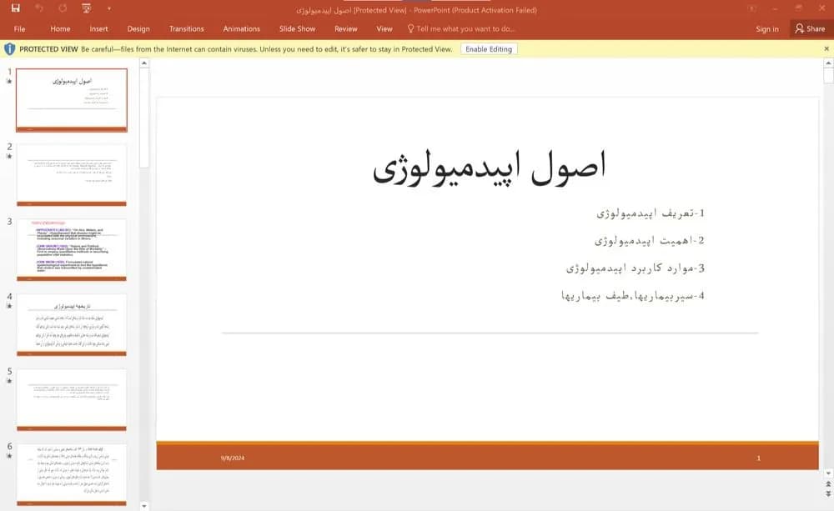Click the slide title اصول اپیدمیولوژی
This screenshot has width=834, height=511.
pyautogui.click(x=490, y=167)
